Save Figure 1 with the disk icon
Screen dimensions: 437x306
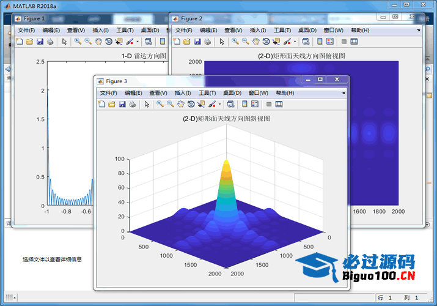(40, 42)
